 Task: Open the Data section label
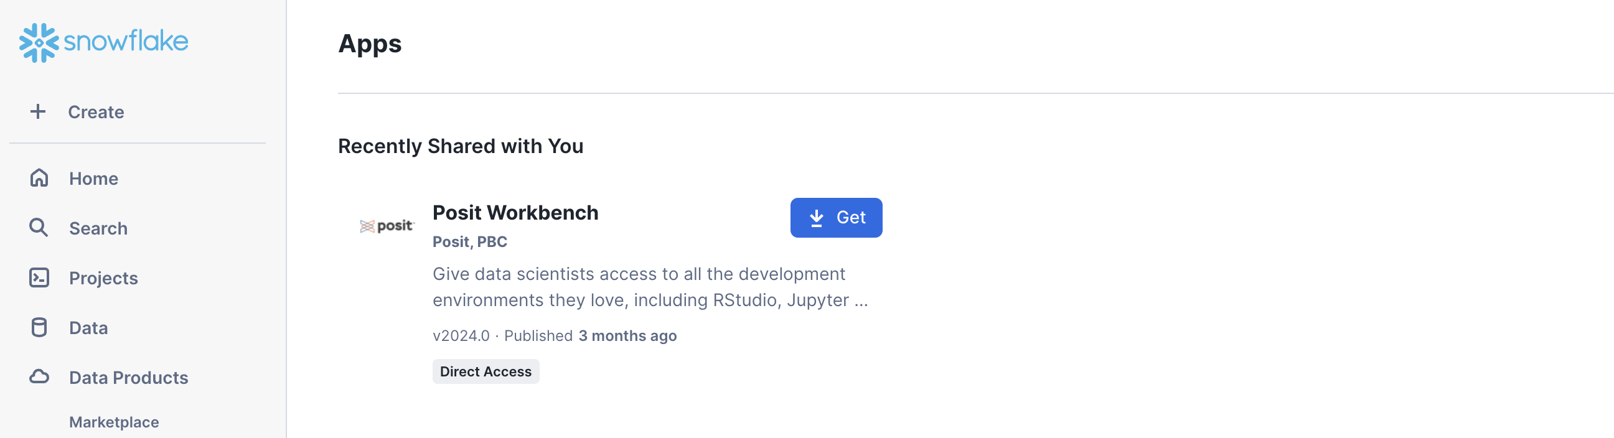88,328
